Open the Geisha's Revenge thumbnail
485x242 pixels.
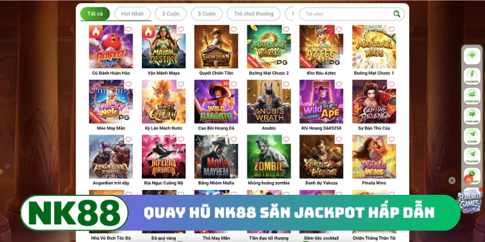tap(374, 102)
